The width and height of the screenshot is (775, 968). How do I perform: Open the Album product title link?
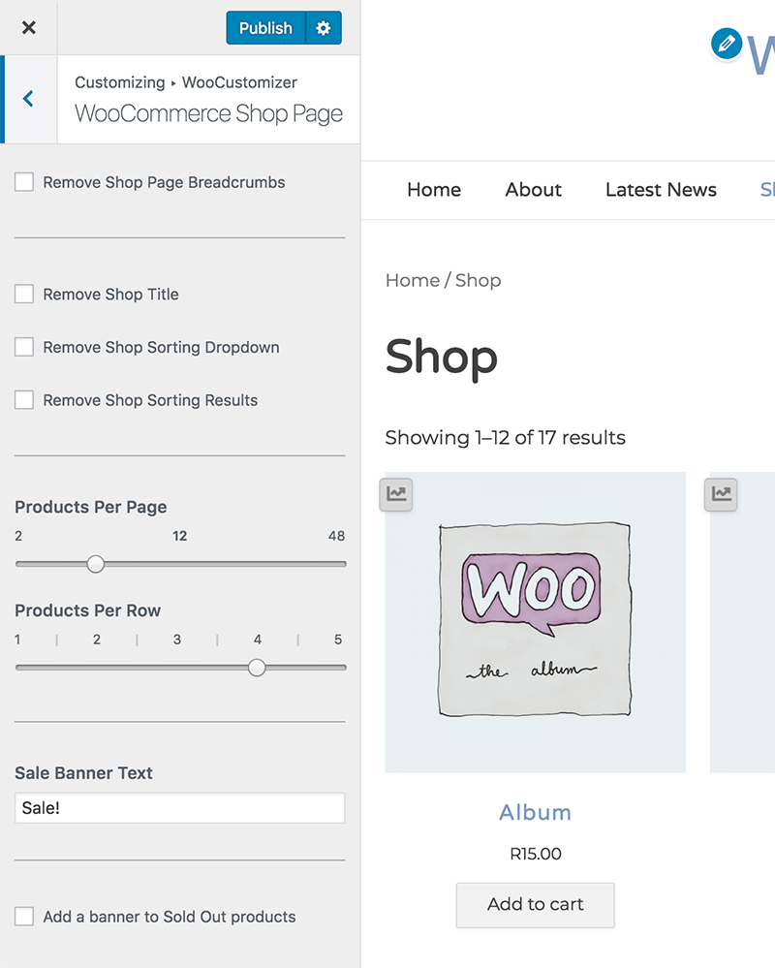click(535, 813)
